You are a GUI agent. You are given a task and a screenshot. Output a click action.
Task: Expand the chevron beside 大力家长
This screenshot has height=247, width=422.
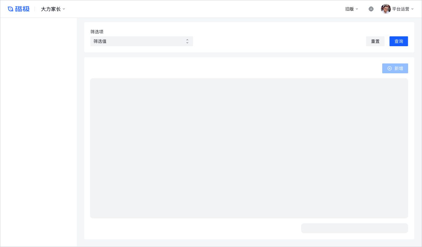point(64,9)
